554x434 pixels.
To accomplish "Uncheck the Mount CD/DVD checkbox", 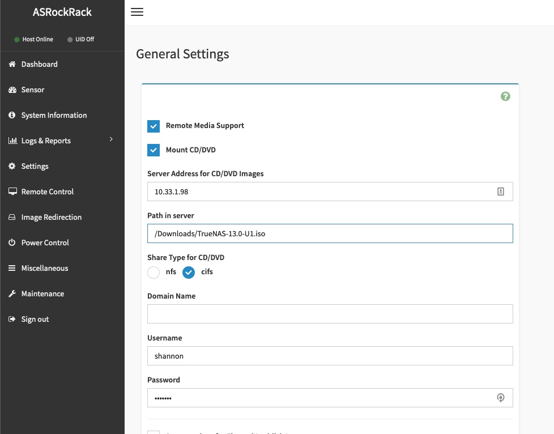I will [154, 150].
